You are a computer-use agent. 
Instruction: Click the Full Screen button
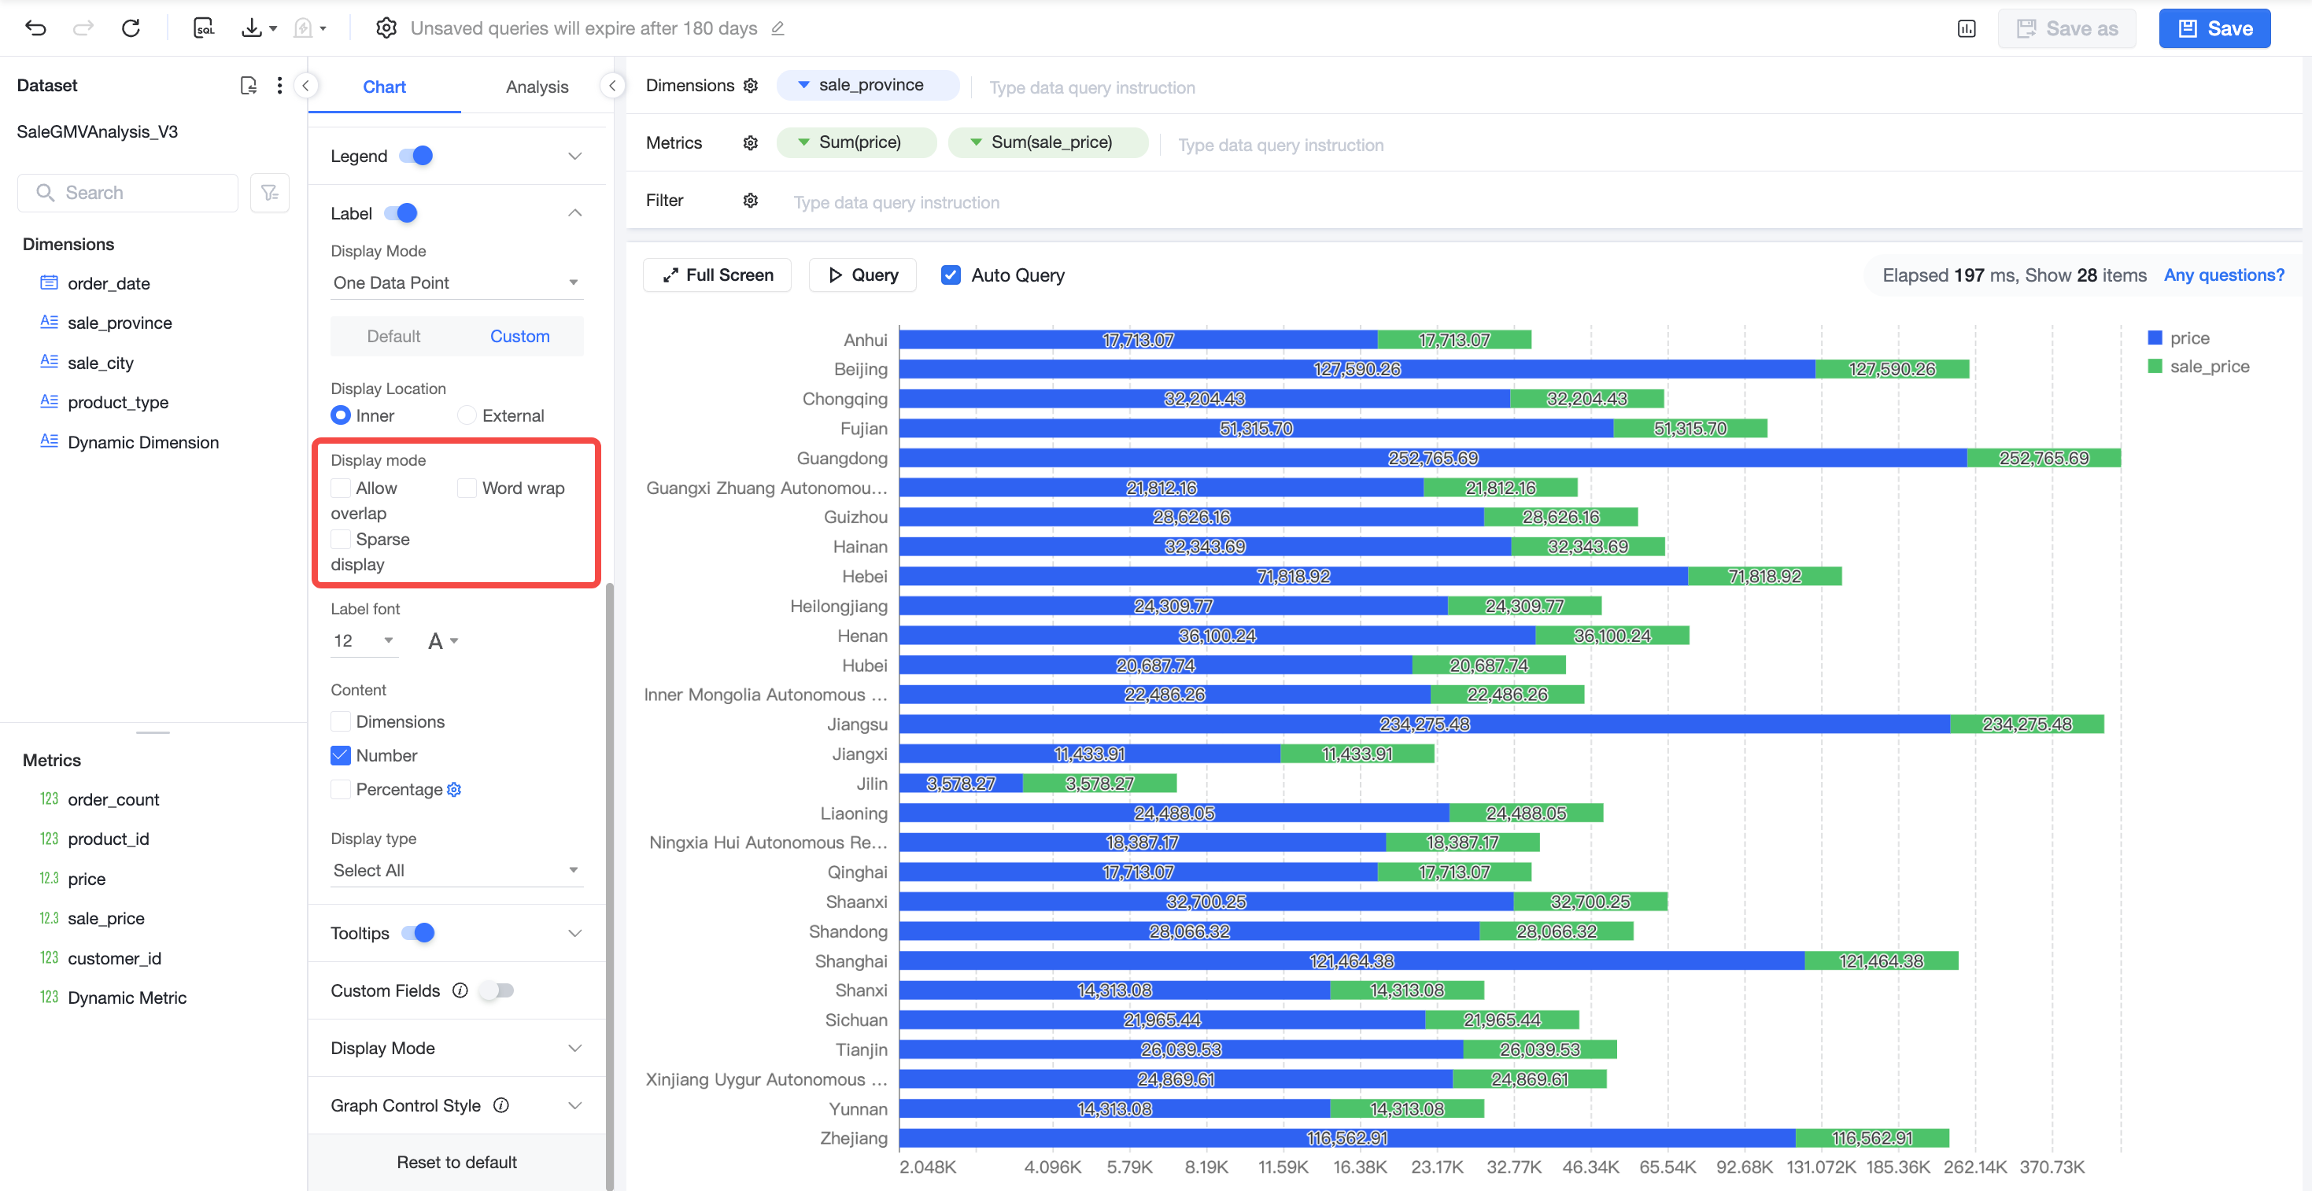[x=717, y=275]
